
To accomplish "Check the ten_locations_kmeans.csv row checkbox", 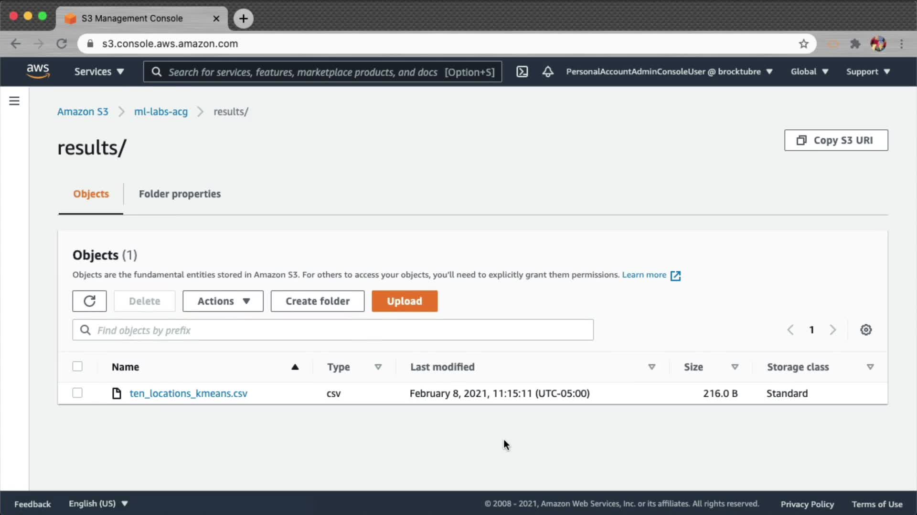I will (77, 393).
